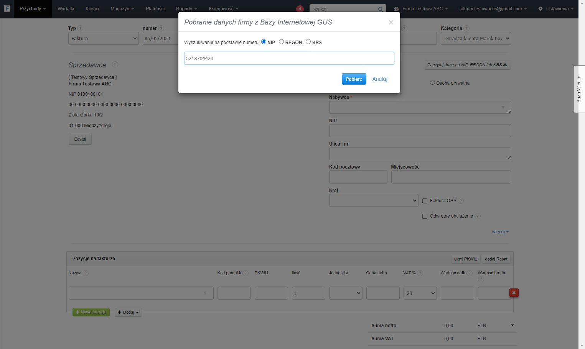Image resolution: width=585 pixels, height=349 pixels.
Task: Click the green Nowa pozycja button
Action: pyautogui.click(x=91, y=312)
